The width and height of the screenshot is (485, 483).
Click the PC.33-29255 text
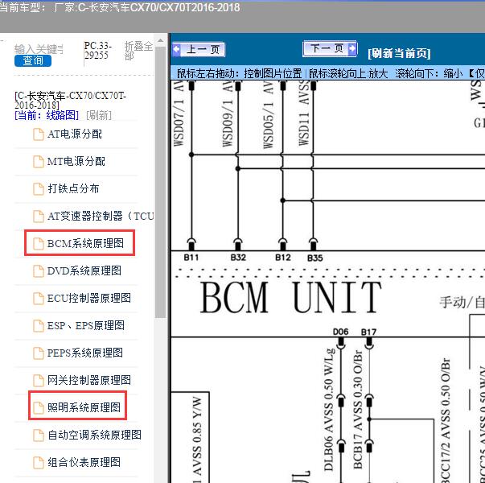tap(98, 51)
